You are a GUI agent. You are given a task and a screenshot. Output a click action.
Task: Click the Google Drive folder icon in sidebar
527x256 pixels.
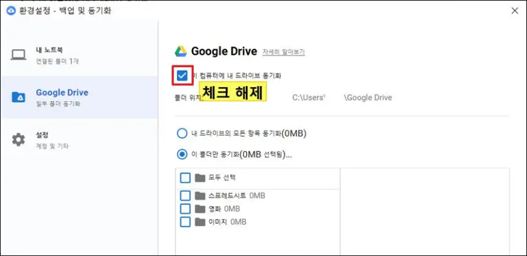[19, 97]
